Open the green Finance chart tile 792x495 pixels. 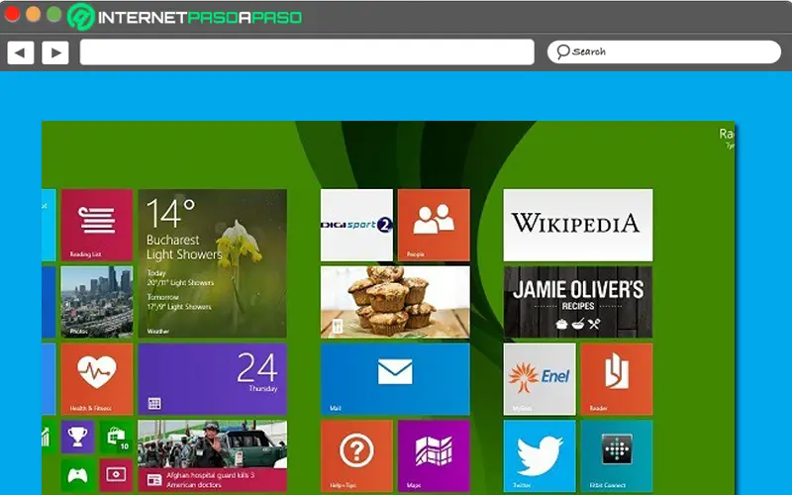coord(49,437)
